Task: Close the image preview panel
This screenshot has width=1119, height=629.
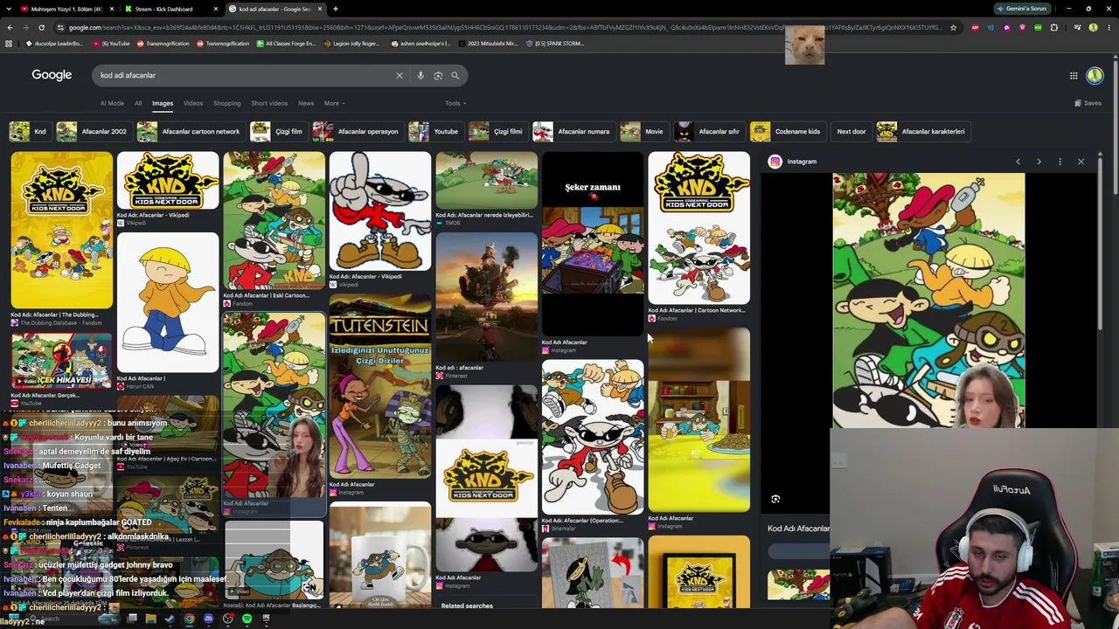Action: point(1081,162)
